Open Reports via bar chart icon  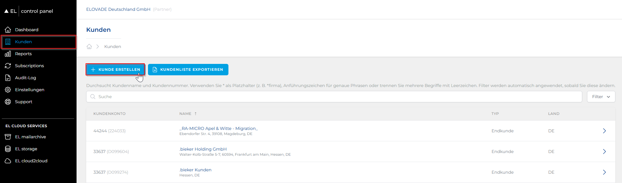[x=8, y=54]
